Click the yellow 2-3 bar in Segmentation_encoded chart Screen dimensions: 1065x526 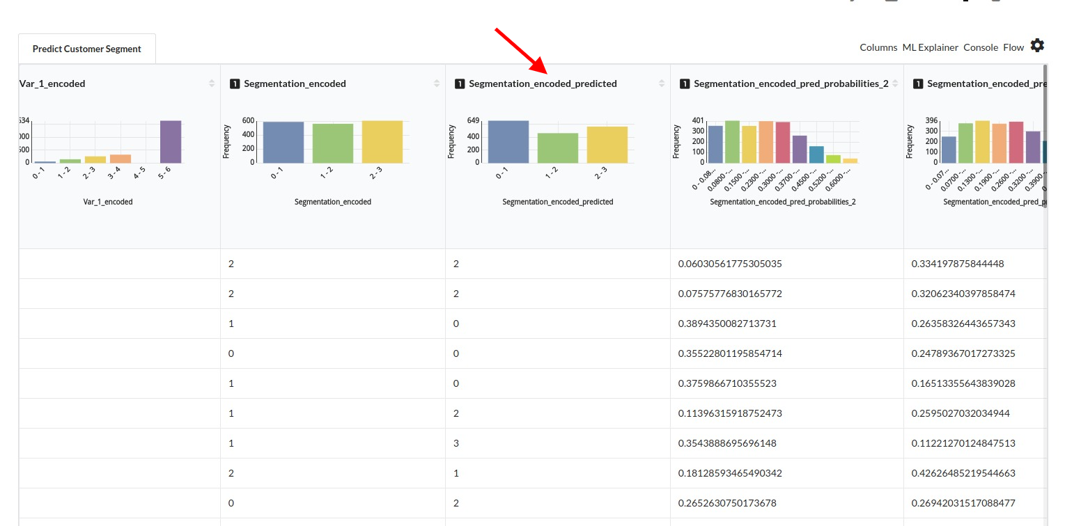[382, 142]
